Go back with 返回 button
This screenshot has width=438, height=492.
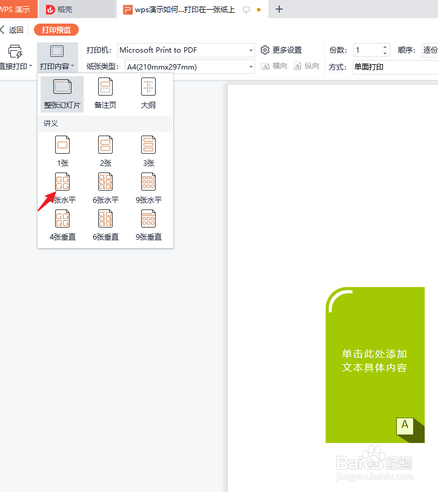pos(12,30)
